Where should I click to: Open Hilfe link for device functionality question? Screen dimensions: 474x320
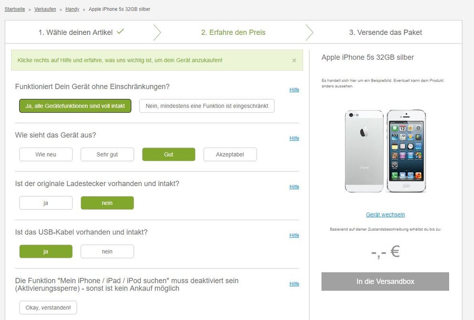(294, 90)
